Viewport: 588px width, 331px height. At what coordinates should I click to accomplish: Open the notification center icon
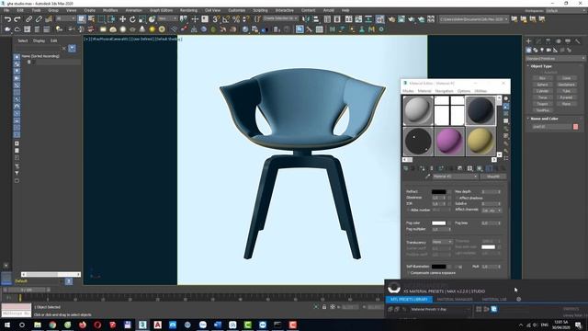click(x=579, y=325)
